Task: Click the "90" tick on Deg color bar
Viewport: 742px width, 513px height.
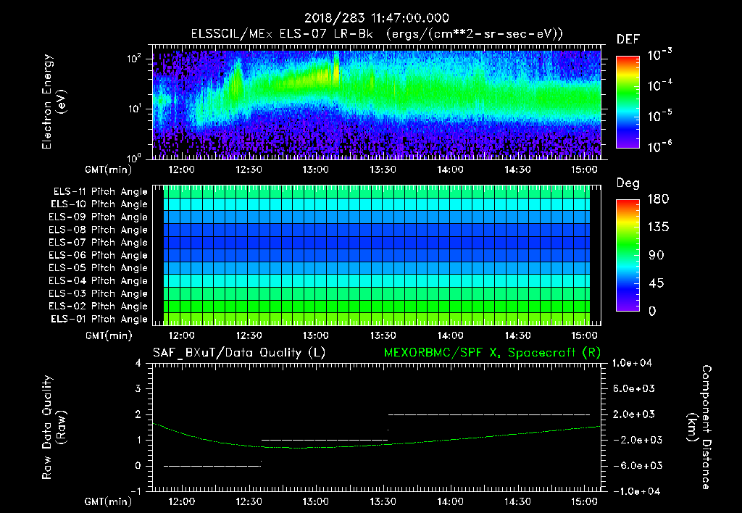Action: click(x=656, y=256)
